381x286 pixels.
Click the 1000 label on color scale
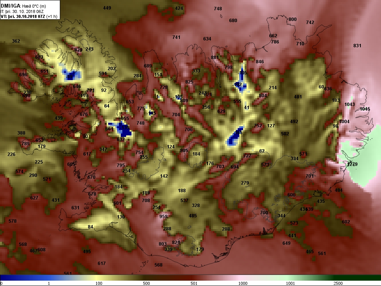(243, 283)
